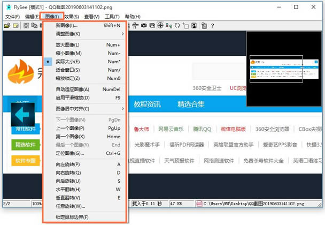Image resolution: width=325 pixels, height=225 pixels.
Task: Toggle 锁定鼠标边界(F) option
Action: pos(84,217)
